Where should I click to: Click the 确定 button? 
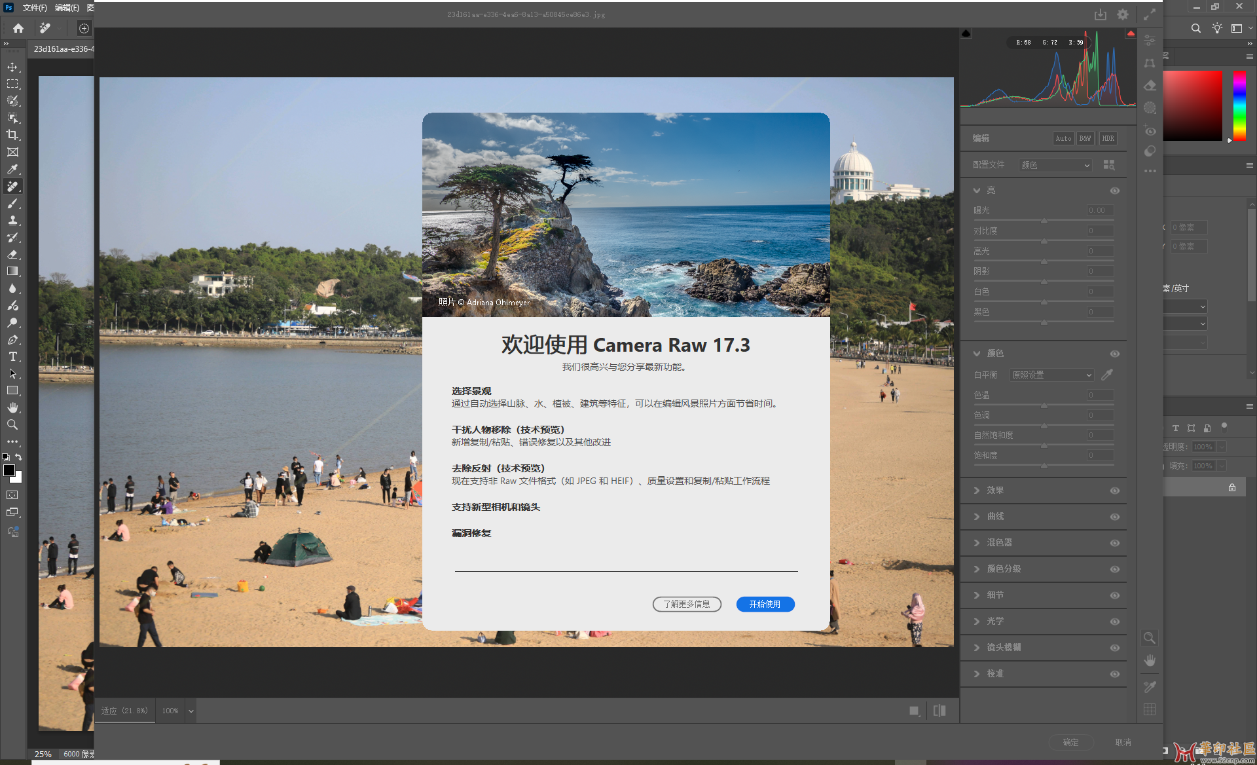1071,742
